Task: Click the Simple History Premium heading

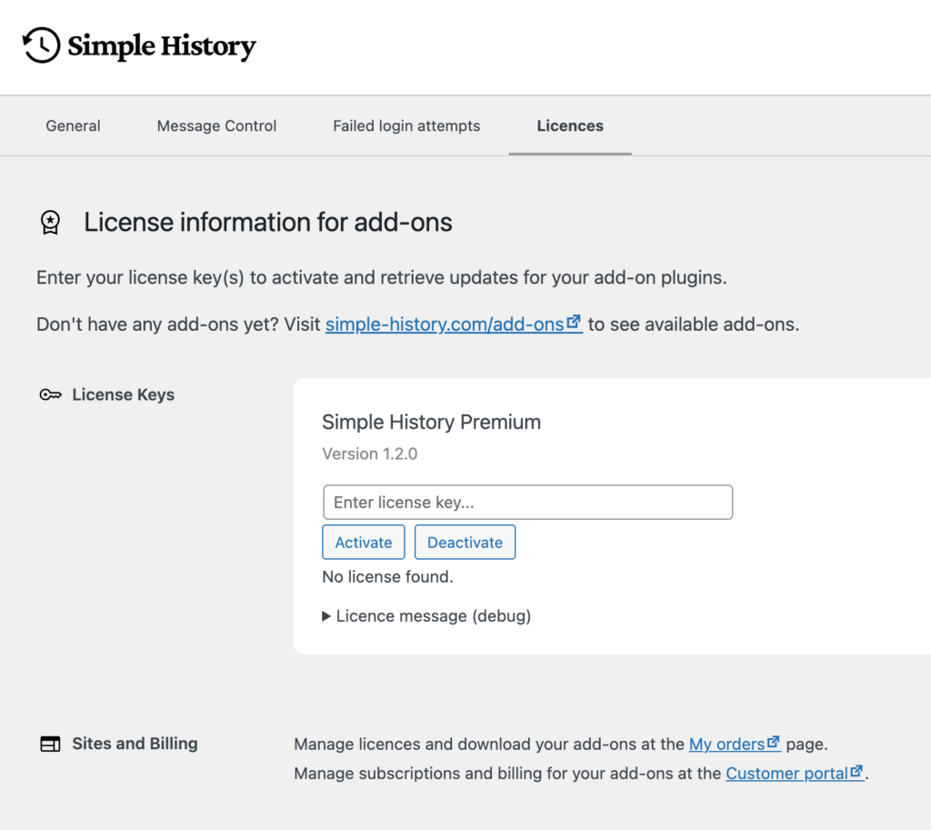Action: click(x=431, y=422)
